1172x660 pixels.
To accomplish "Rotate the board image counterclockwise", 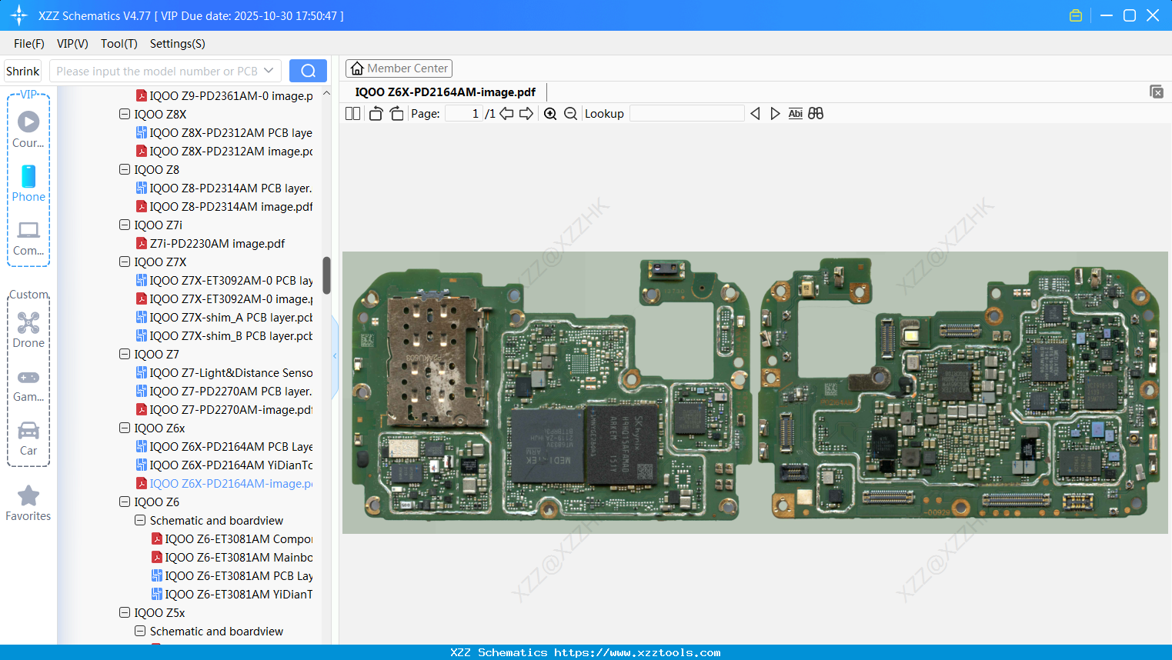I will click(376, 113).
